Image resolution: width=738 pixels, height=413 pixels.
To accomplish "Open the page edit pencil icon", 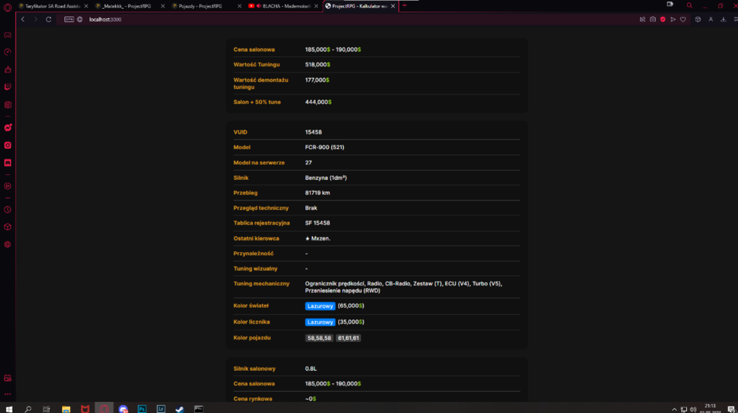I will [x=643, y=19].
